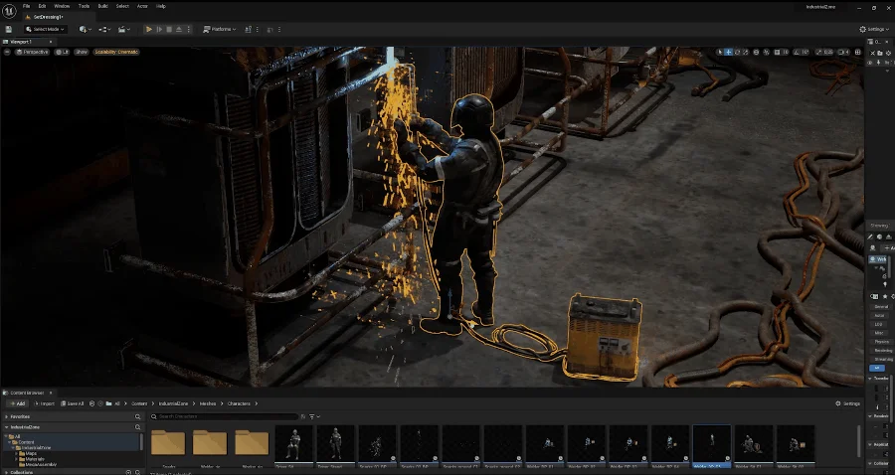The height and width of the screenshot is (475, 895).
Task: Open the Blueprints toolbar menu
Action: (104, 29)
